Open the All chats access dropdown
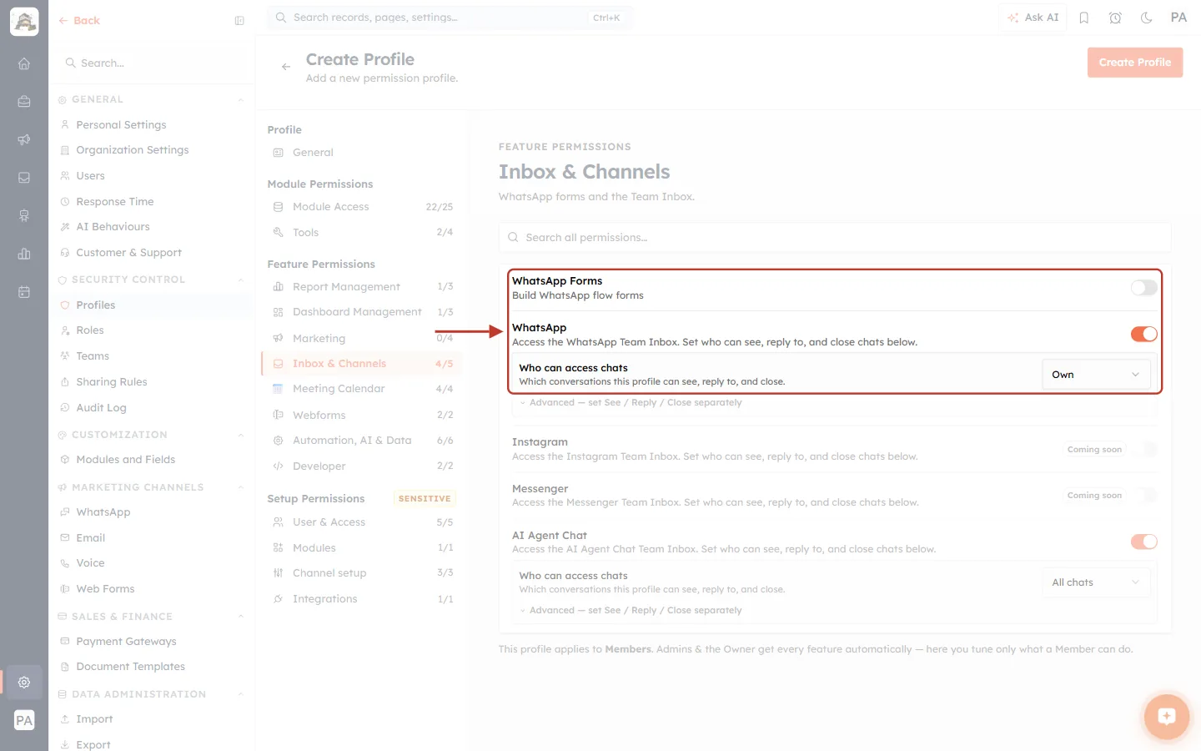 tap(1096, 582)
